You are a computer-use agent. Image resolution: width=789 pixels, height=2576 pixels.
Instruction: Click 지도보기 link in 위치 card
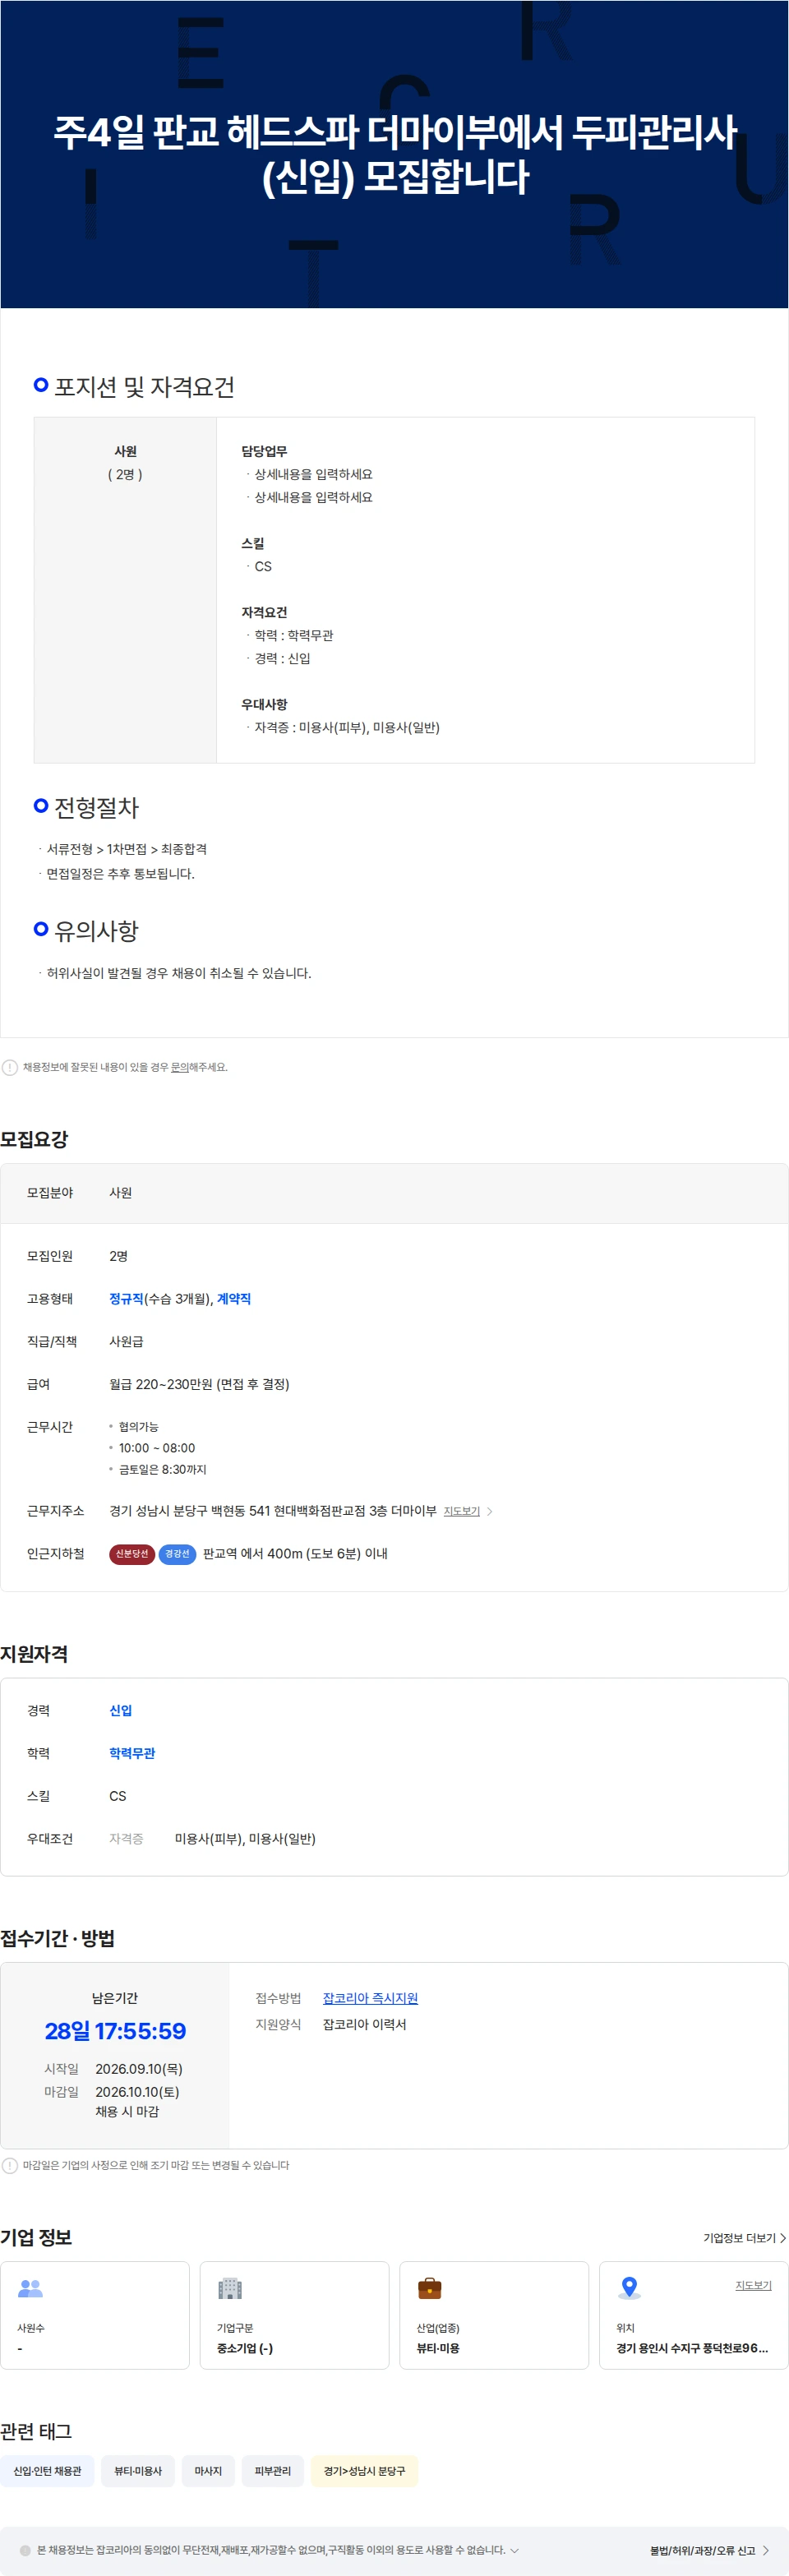pyautogui.click(x=753, y=2285)
